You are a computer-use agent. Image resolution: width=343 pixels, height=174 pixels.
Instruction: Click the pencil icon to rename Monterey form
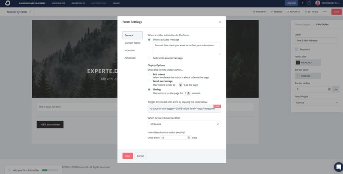pyautogui.click(x=30, y=12)
